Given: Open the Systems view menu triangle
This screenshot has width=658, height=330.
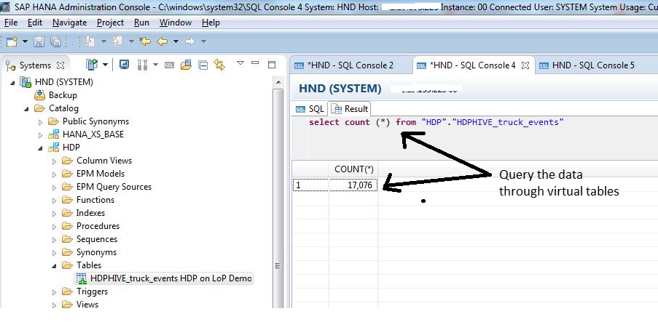Looking at the screenshot, I should (x=240, y=63).
